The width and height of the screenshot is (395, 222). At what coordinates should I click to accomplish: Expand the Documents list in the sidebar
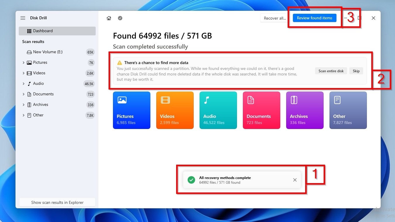(x=24, y=94)
